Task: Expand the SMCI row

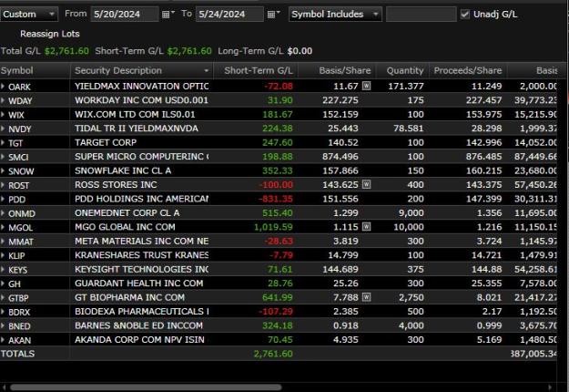Action: pos(3,157)
